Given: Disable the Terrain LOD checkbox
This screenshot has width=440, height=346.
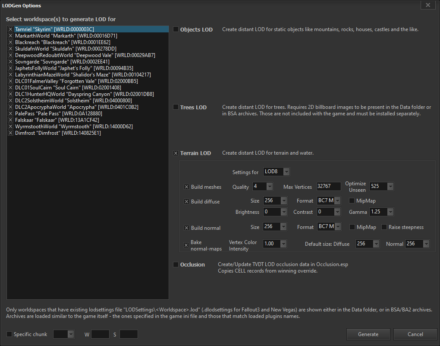Looking at the screenshot, I should [176, 153].
